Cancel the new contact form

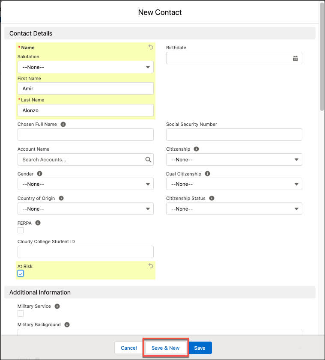point(129,348)
